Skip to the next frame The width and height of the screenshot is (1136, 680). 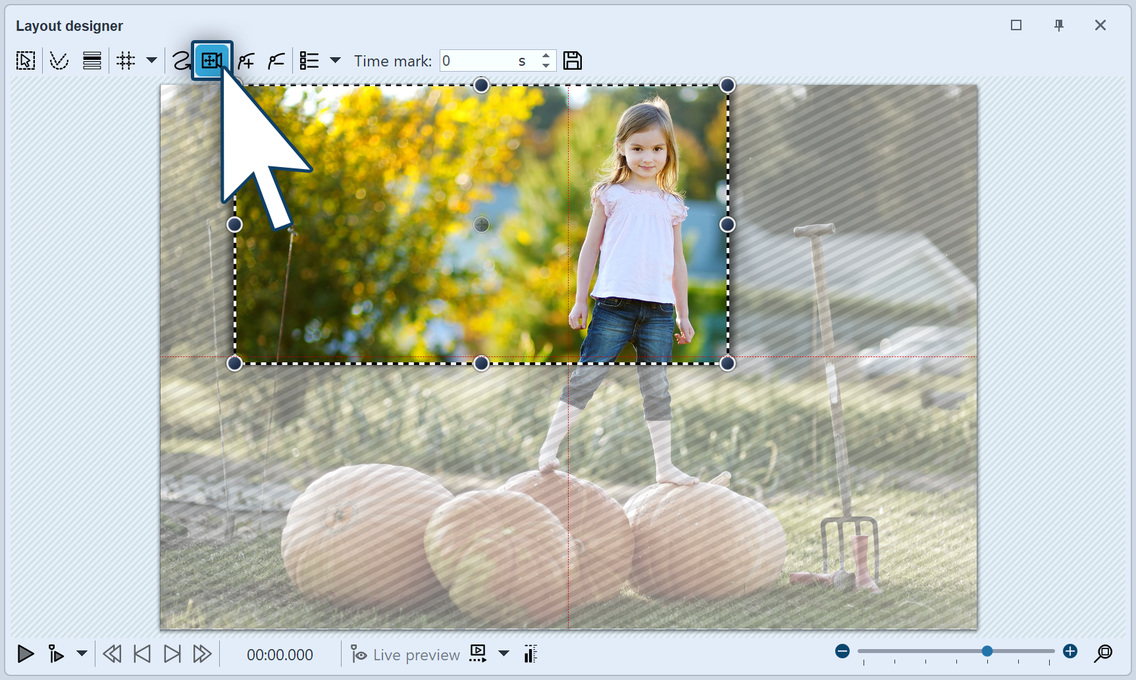click(172, 654)
